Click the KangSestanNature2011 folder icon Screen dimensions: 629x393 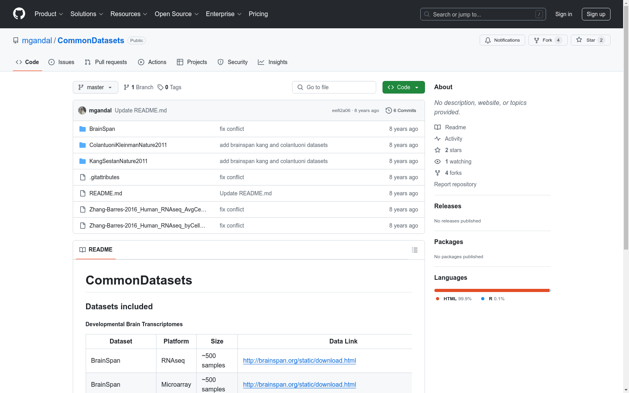click(x=83, y=161)
